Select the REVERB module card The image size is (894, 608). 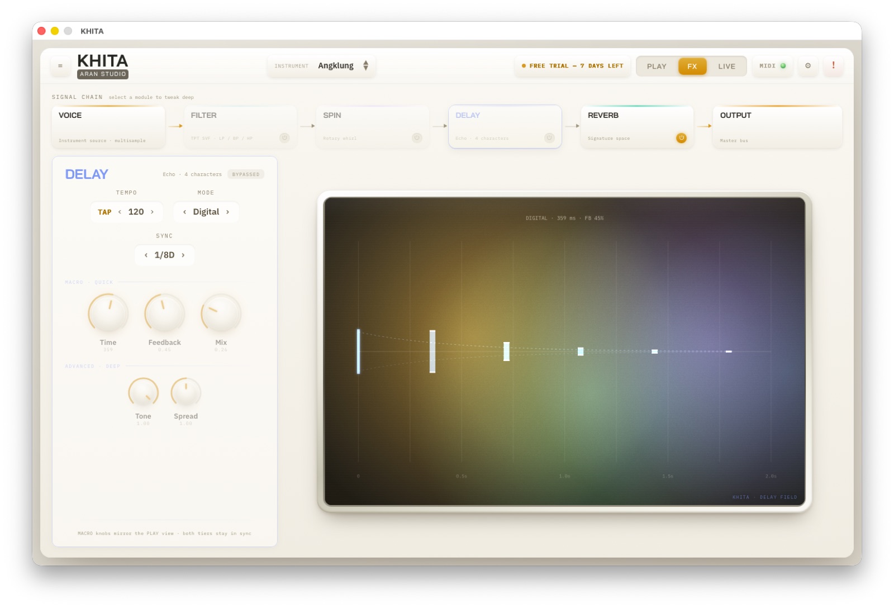[x=637, y=127]
